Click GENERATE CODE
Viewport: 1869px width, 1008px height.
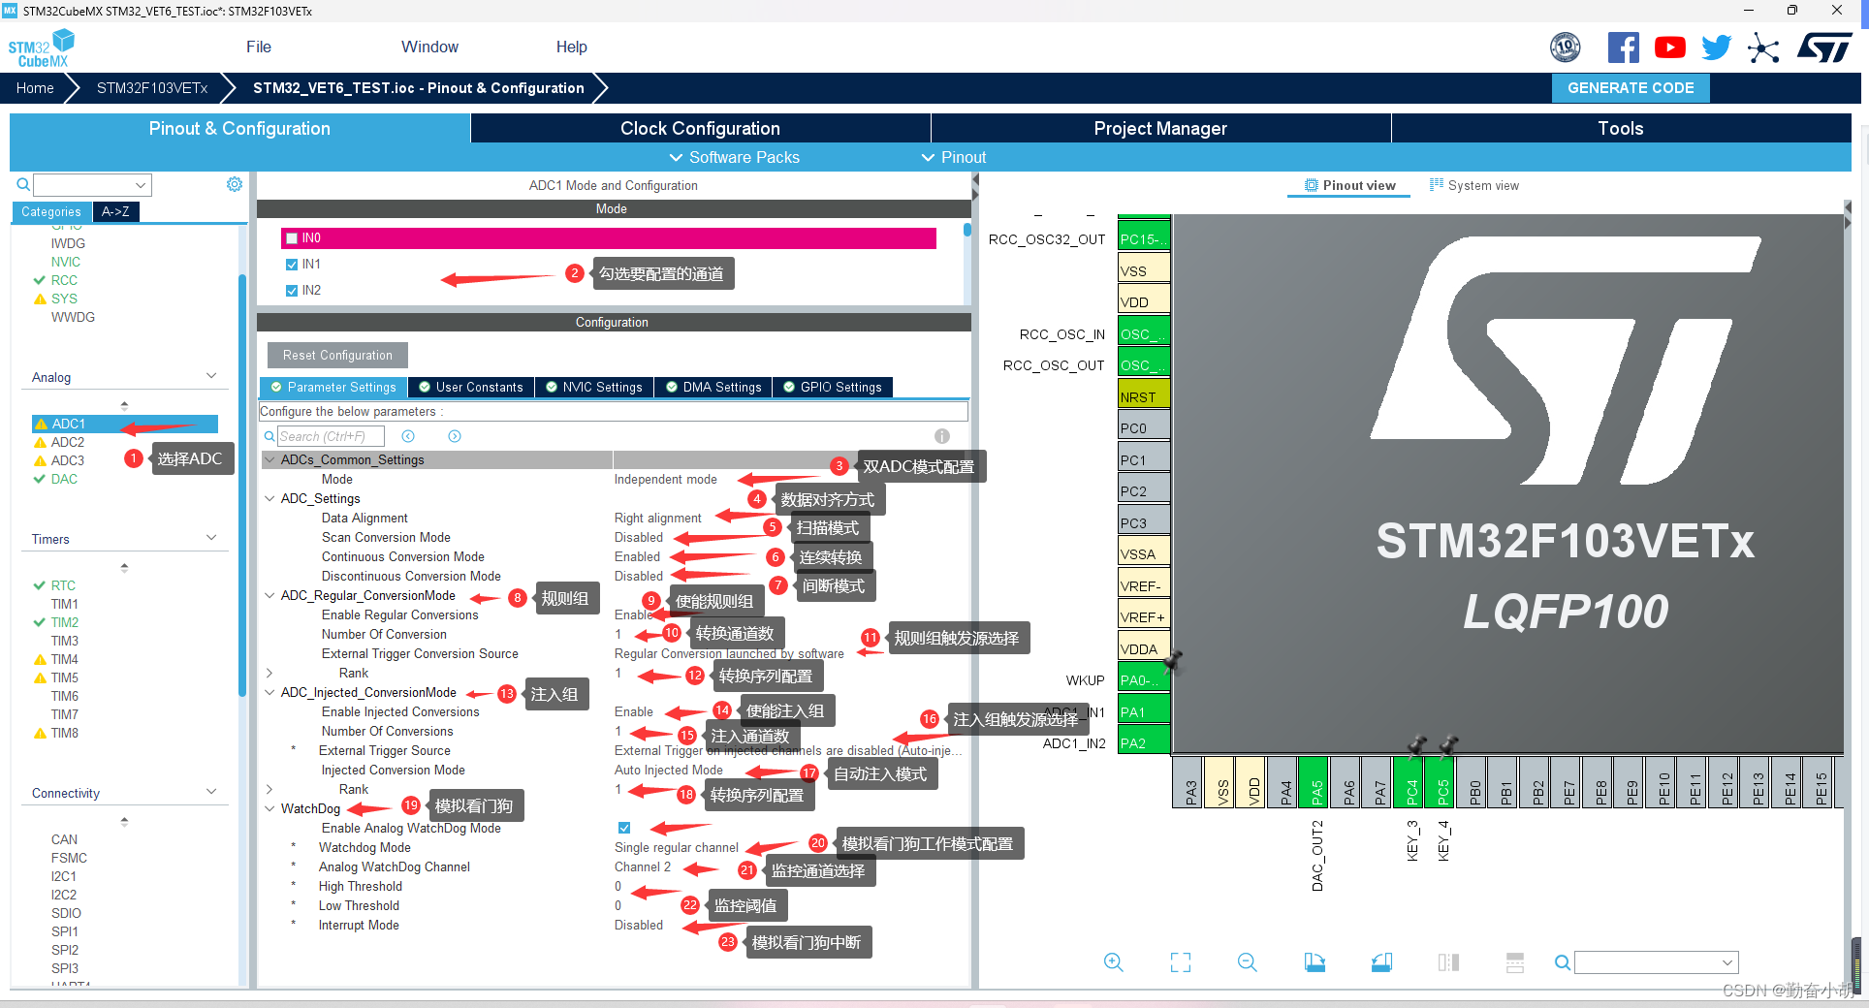(x=1631, y=88)
